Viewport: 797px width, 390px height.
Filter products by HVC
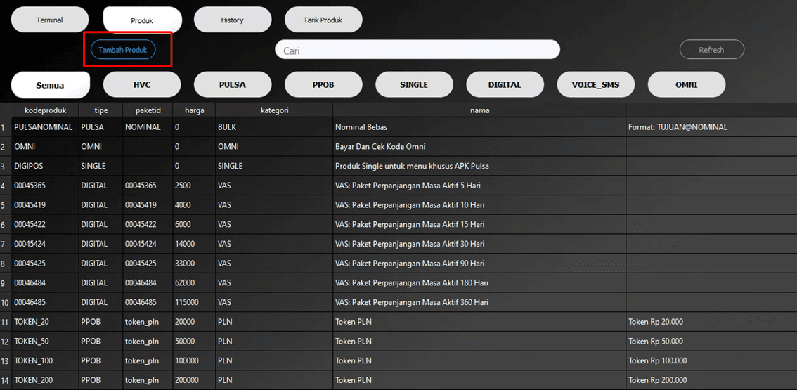(142, 85)
